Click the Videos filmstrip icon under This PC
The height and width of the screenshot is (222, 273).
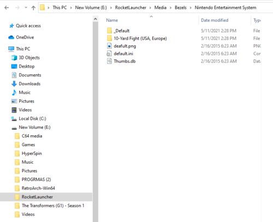pos(14,110)
